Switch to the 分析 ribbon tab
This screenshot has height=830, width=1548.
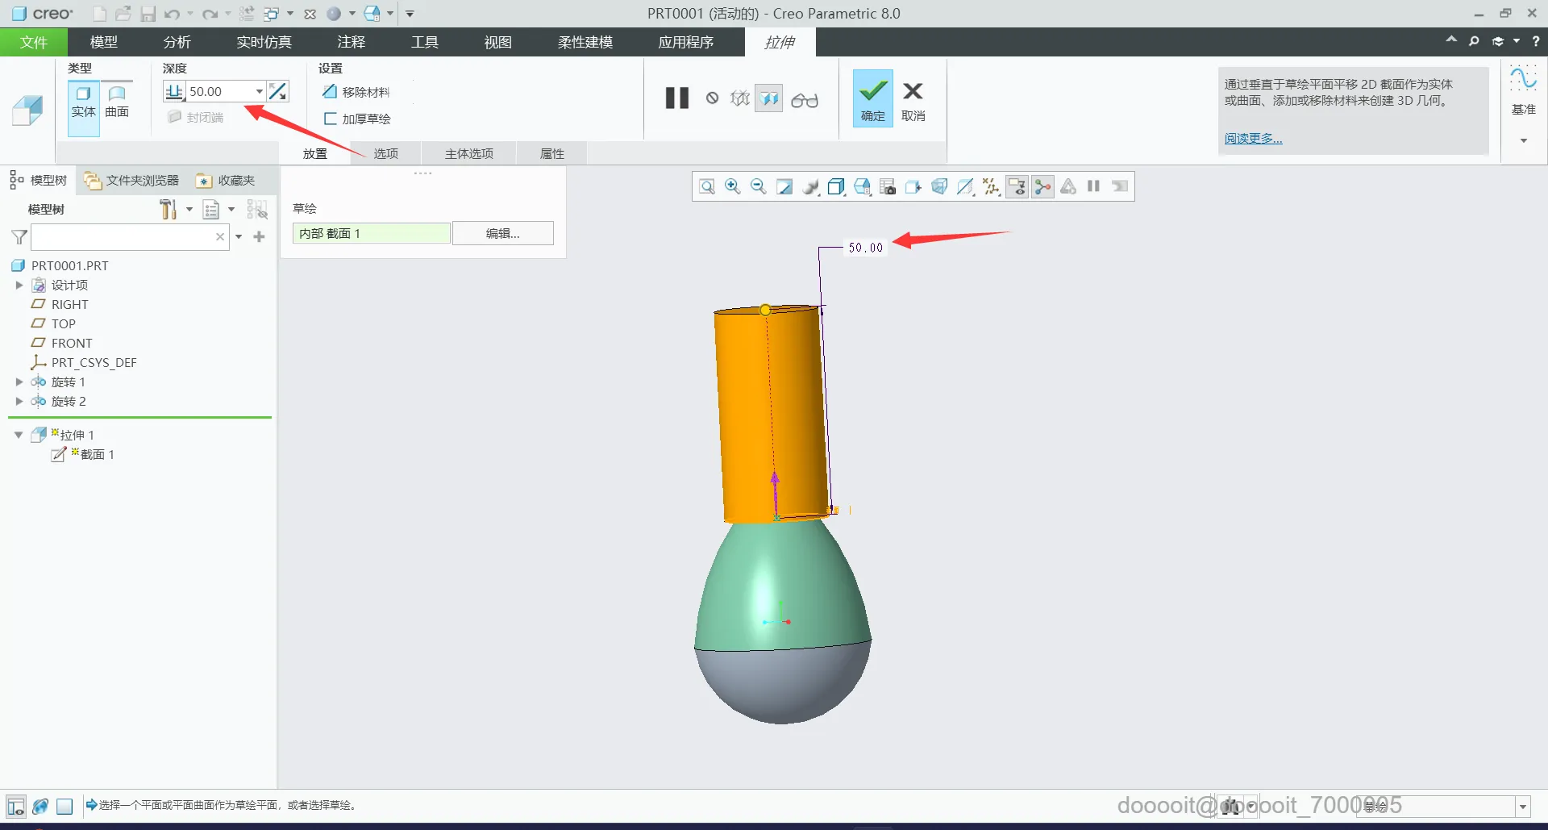(x=177, y=42)
